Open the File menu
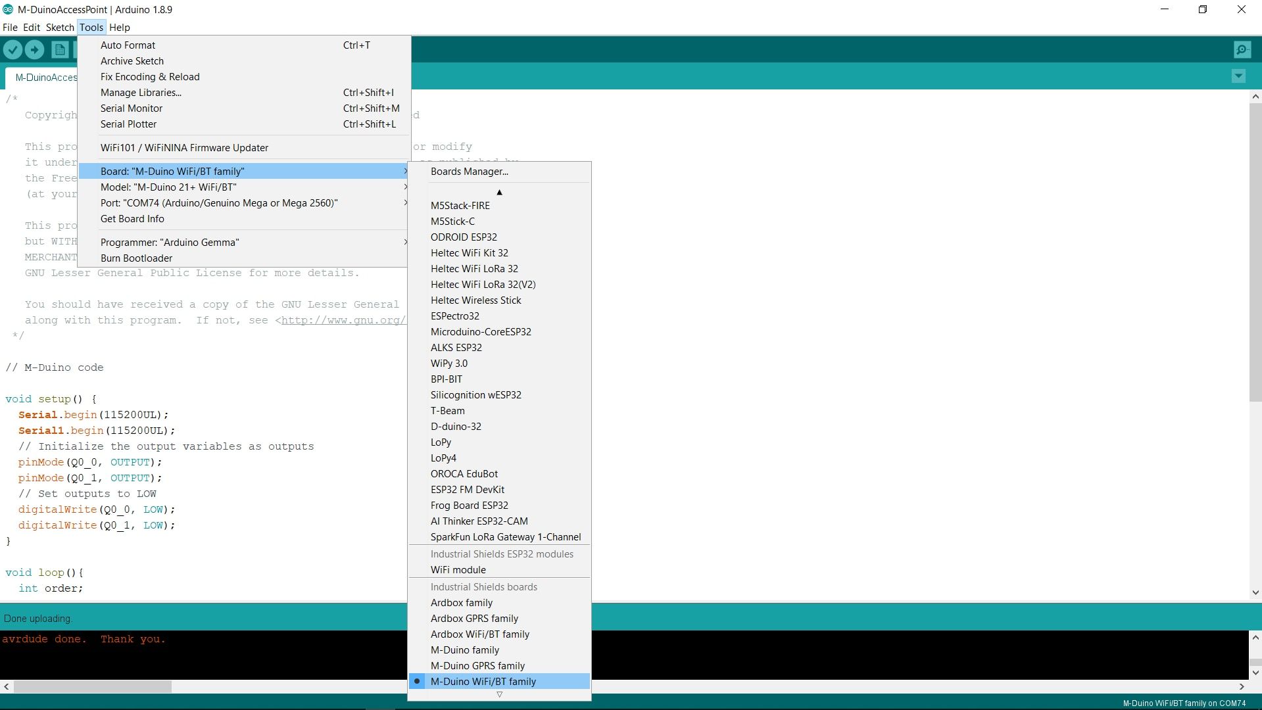The image size is (1262, 710). coord(10,28)
